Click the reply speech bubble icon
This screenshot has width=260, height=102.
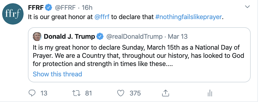(x=32, y=93)
